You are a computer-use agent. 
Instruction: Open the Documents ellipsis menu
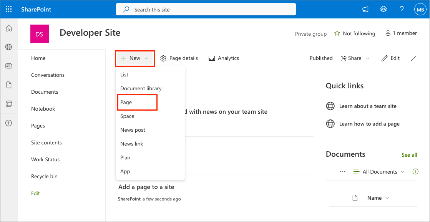coord(342,172)
